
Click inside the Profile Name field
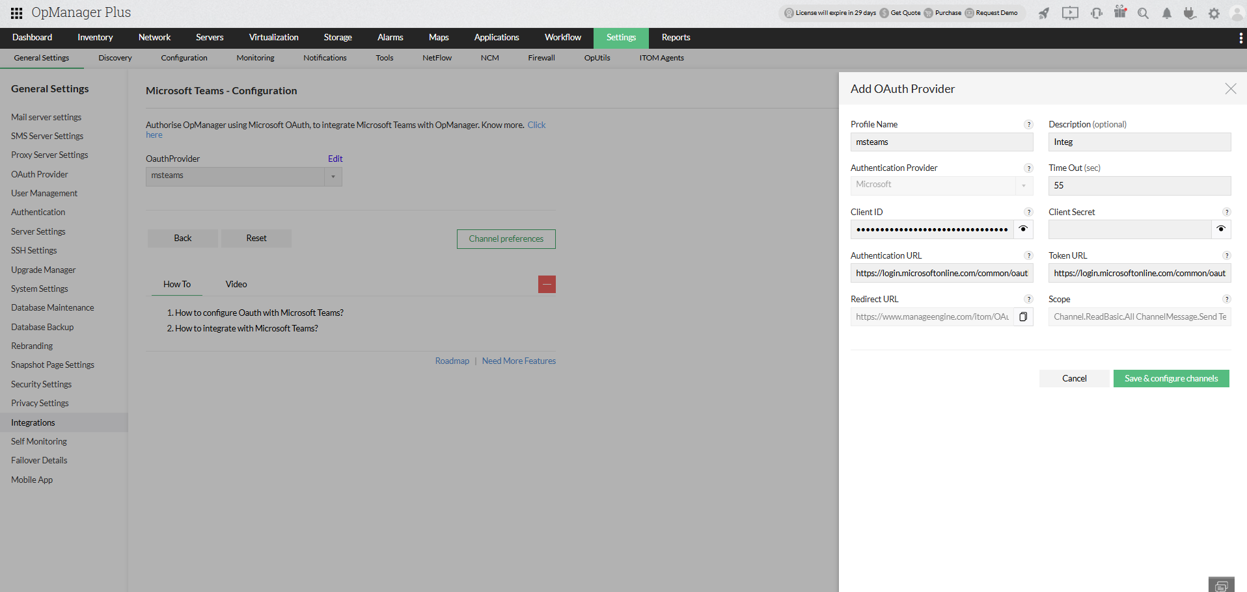point(942,142)
